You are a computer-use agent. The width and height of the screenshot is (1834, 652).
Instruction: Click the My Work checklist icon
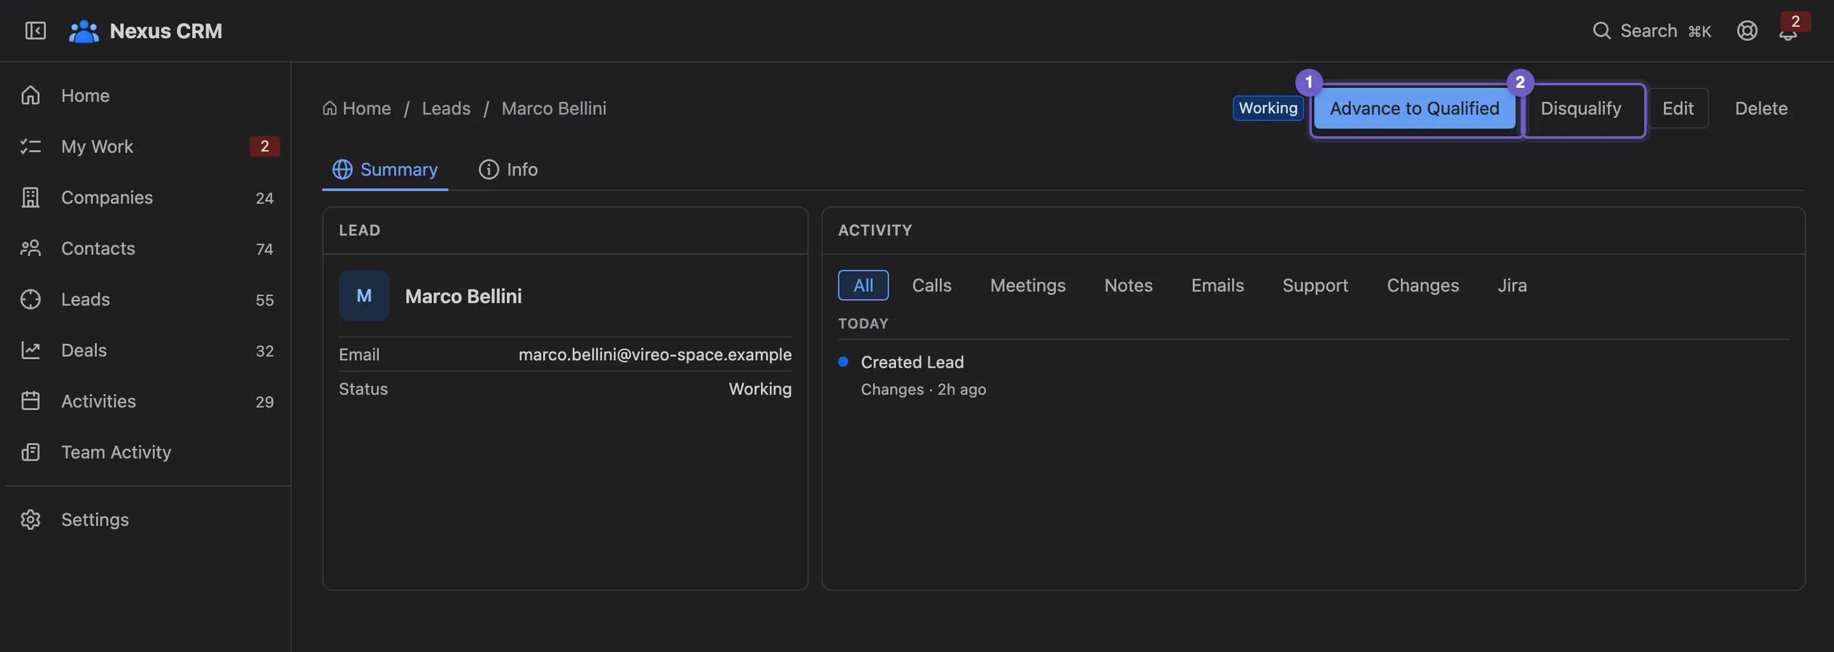tap(31, 146)
